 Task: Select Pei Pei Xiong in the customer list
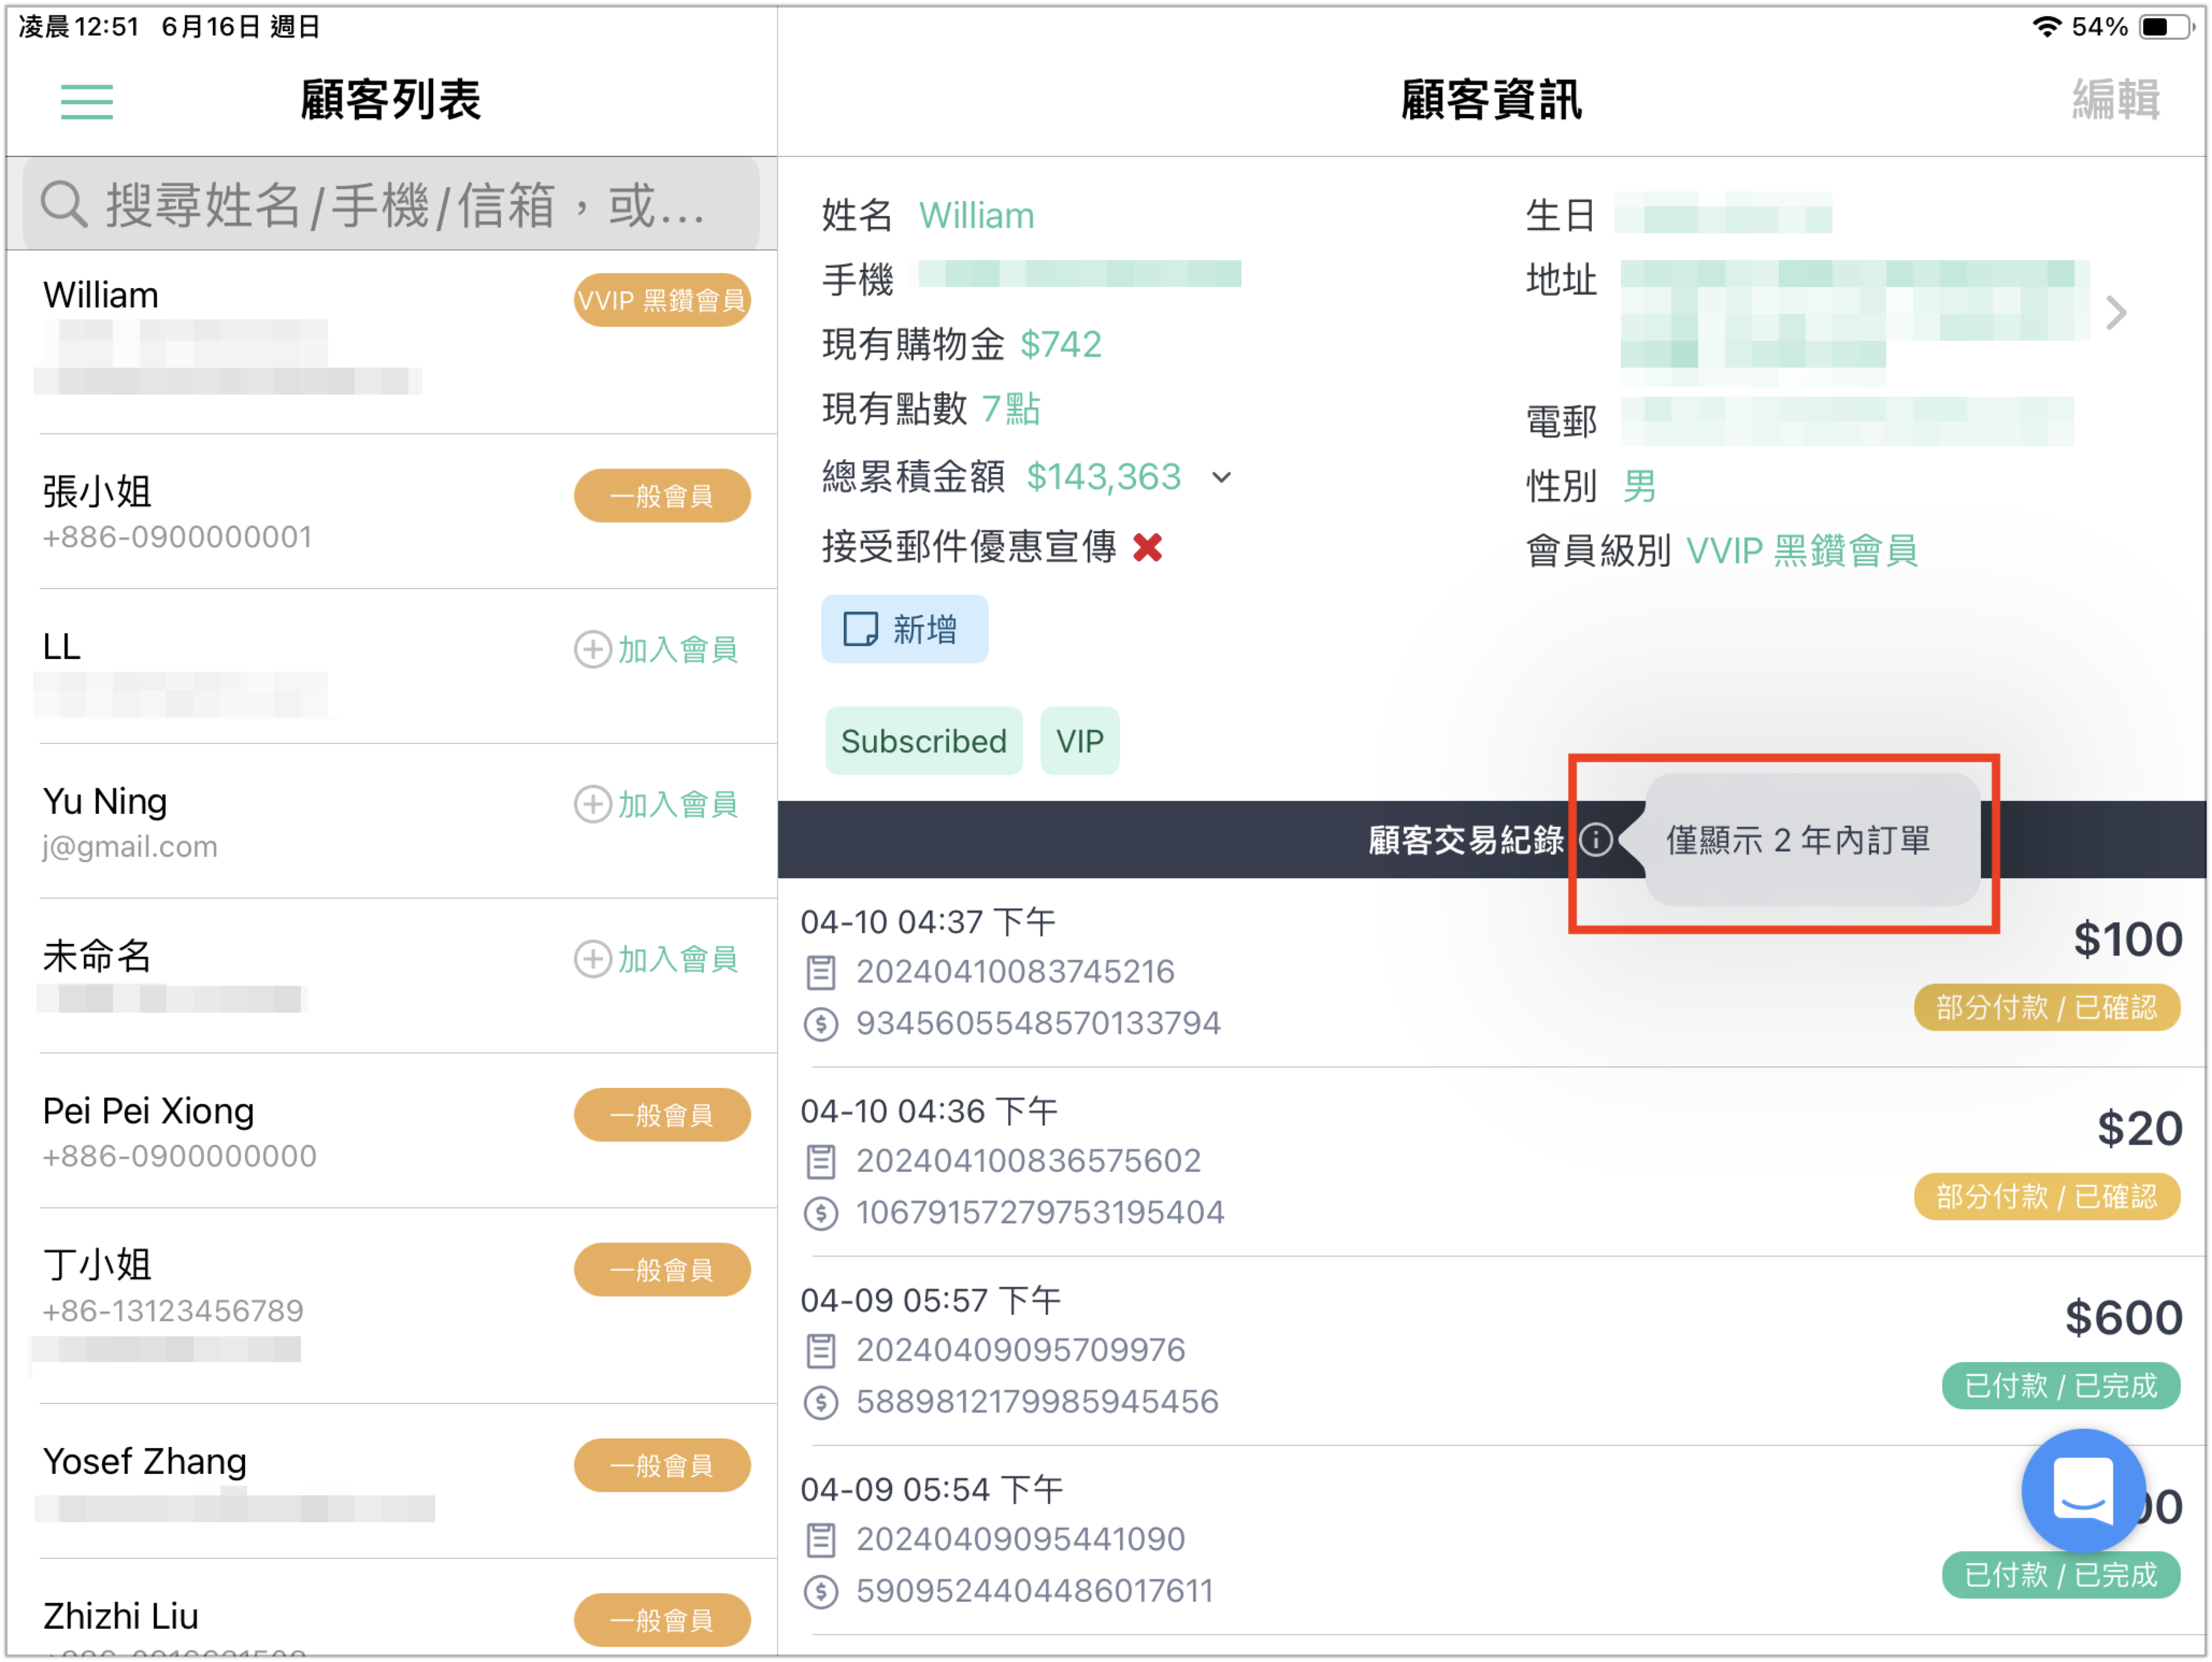point(392,1131)
